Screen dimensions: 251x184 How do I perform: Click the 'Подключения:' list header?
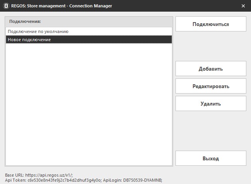[25, 21]
